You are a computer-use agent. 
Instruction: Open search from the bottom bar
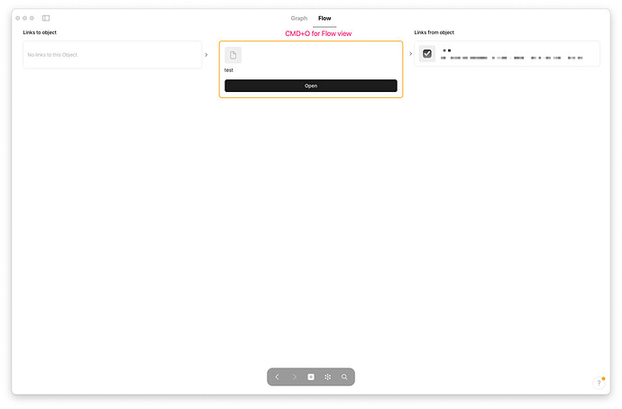click(344, 377)
